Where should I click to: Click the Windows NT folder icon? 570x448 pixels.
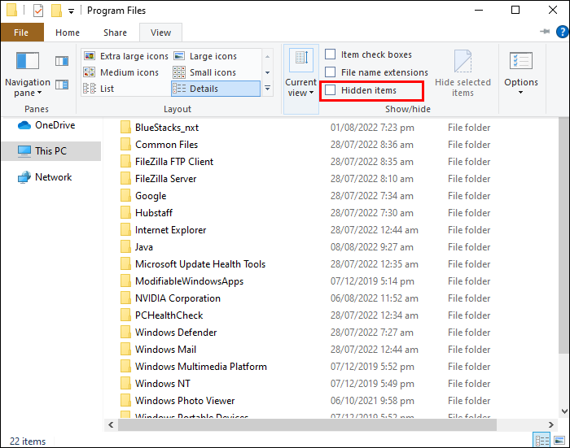click(x=125, y=384)
